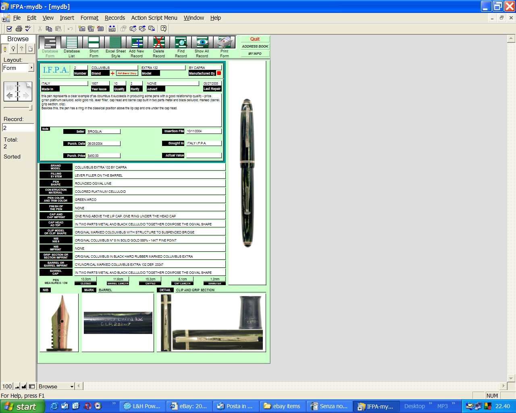Click the Database List layout icon
The height and width of the screenshot is (413, 516).
point(71,42)
